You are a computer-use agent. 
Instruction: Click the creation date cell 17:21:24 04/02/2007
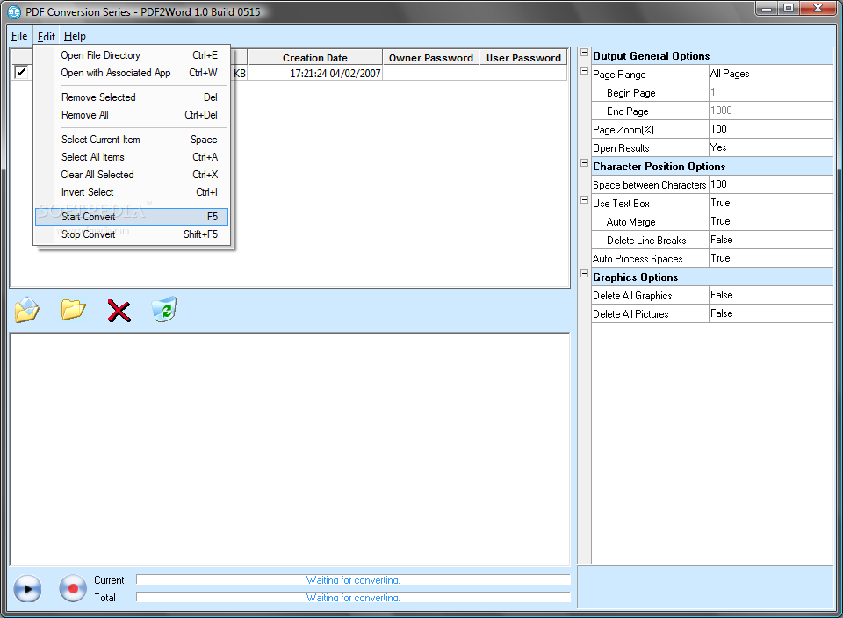315,73
